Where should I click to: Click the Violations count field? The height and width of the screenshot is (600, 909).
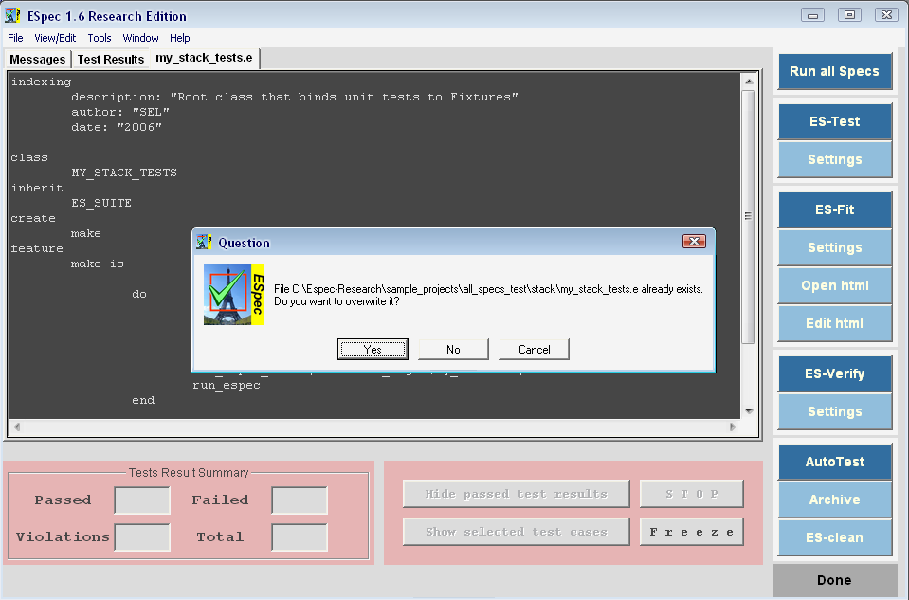[142, 537]
